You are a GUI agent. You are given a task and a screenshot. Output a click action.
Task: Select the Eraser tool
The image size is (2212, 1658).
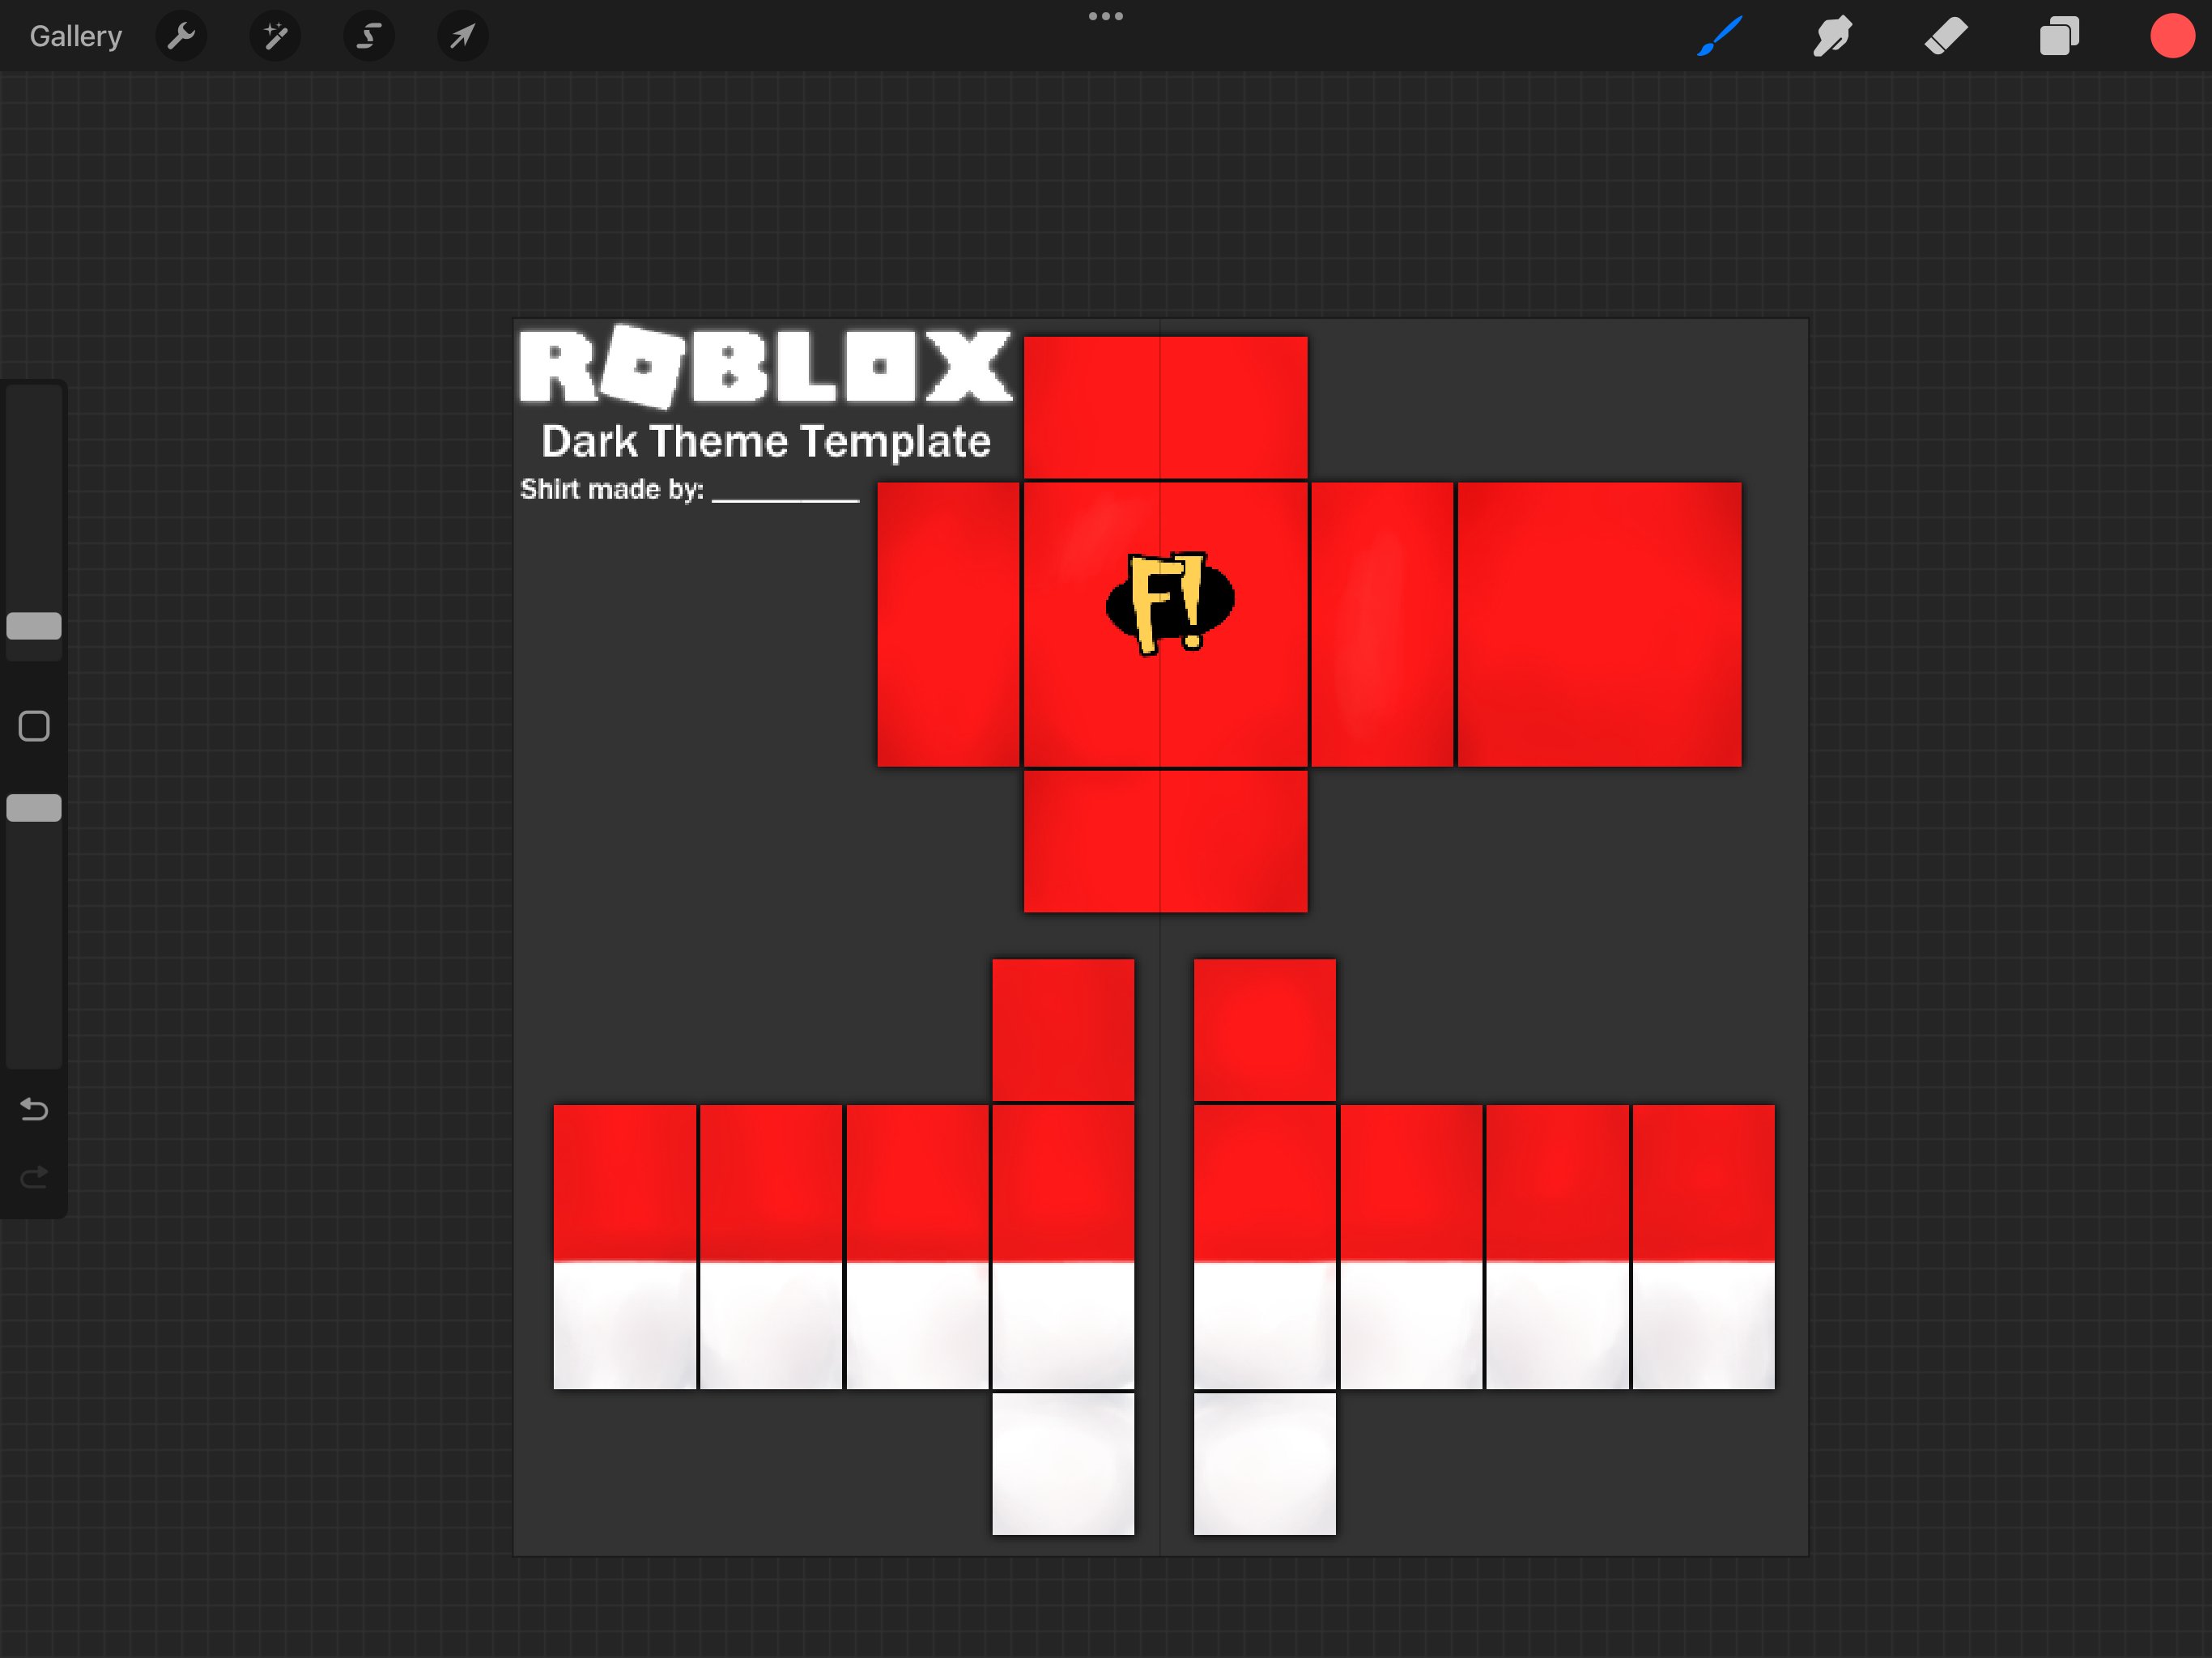pos(1946,37)
